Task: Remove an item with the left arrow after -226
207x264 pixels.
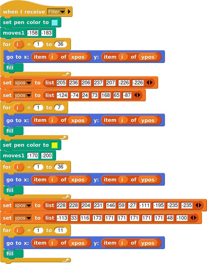Action: point(148,83)
